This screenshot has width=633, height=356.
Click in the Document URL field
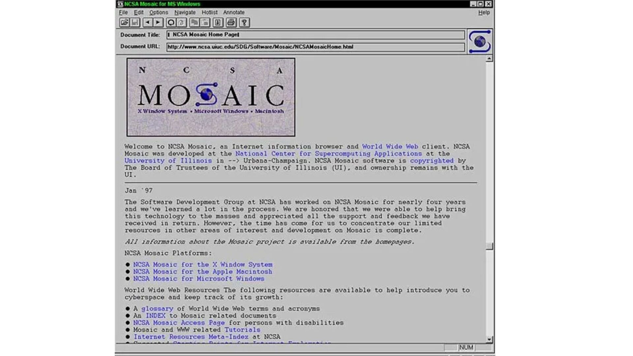(x=315, y=47)
